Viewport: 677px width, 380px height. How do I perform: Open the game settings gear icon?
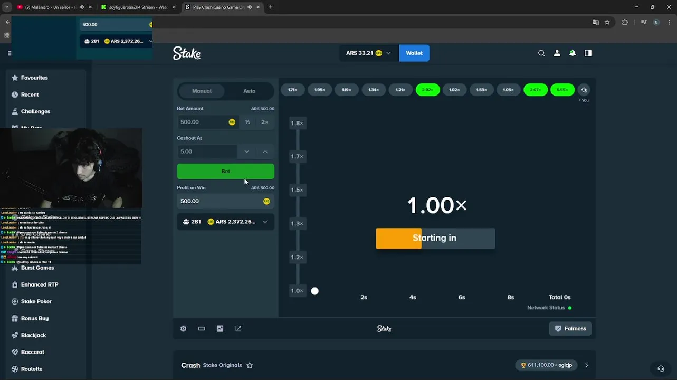(184, 328)
